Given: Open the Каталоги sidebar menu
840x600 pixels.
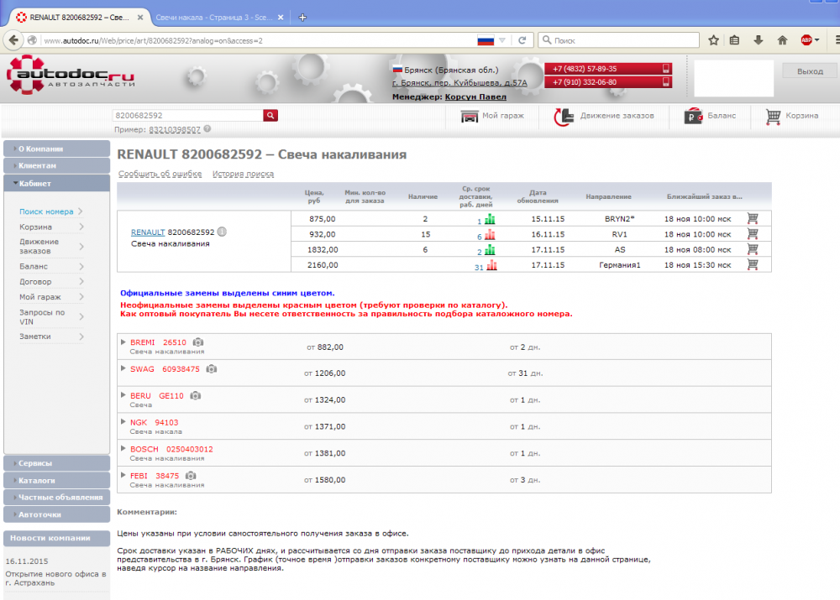Looking at the screenshot, I should coord(57,480).
